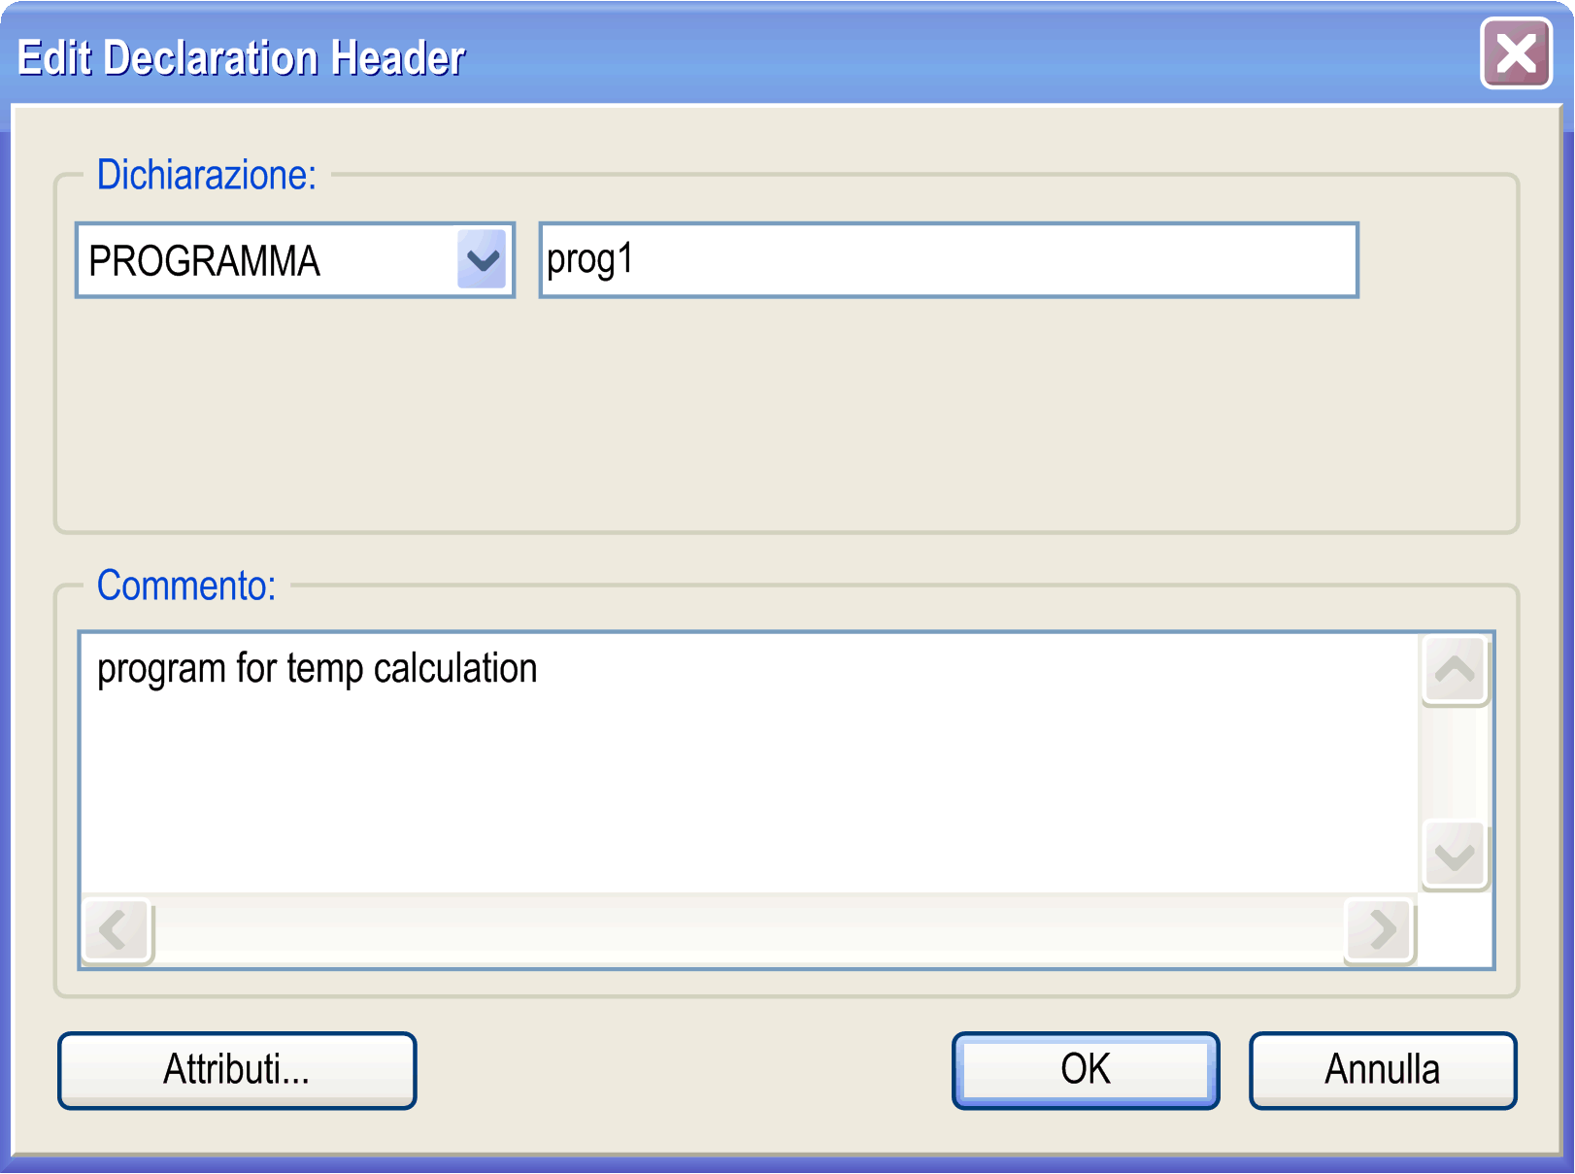Click the Commento group label

[x=186, y=586]
